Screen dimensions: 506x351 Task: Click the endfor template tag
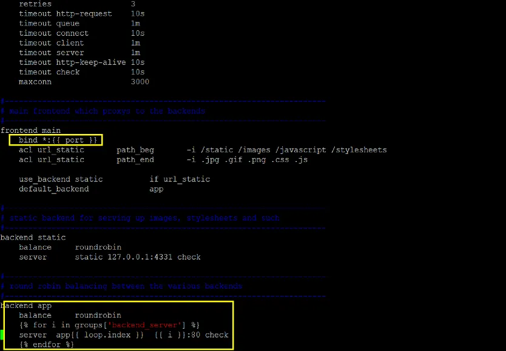[46, 344]
